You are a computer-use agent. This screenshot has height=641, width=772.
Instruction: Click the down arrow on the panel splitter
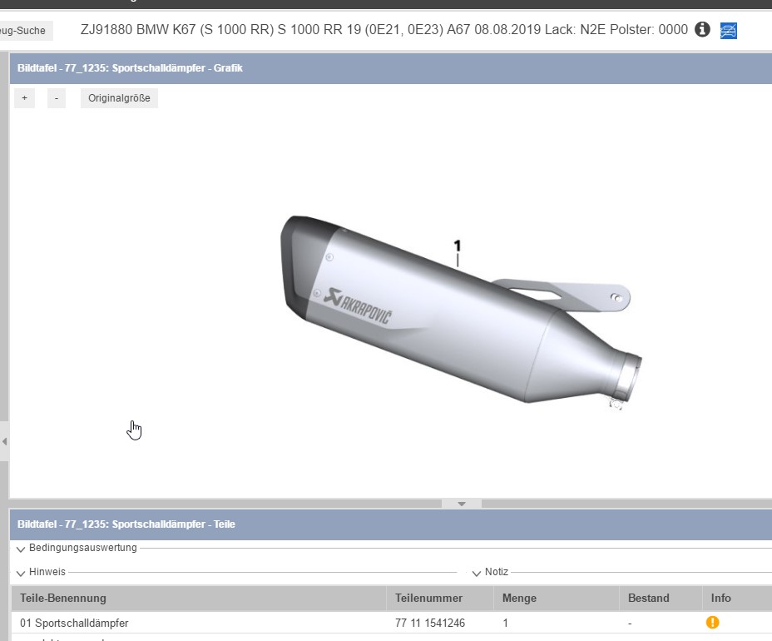pyautogui.click(x=463, y=504)
